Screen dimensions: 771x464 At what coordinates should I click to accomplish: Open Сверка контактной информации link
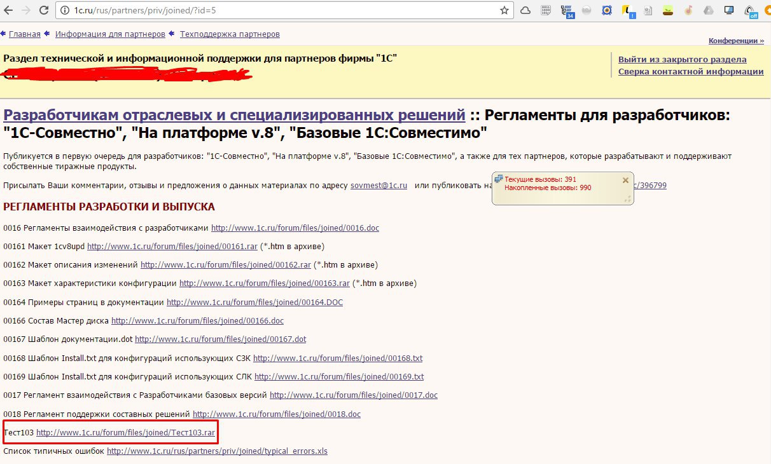691,72
